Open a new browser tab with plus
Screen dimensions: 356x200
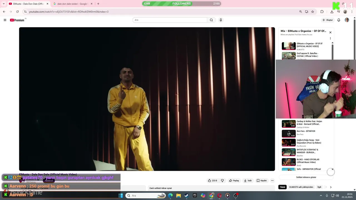tap(98, 4)
